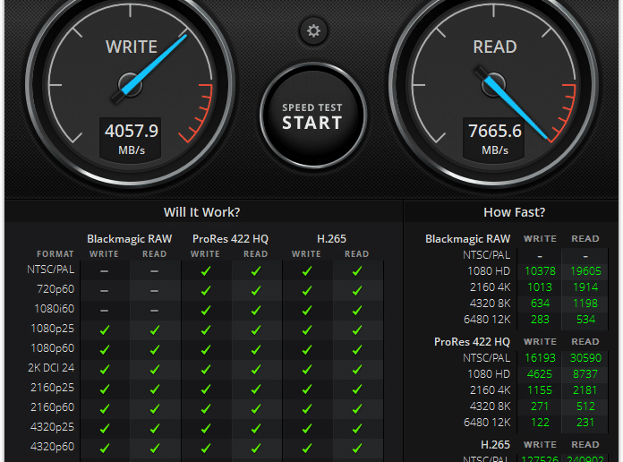Click the 4320p25 format row label

pos(53,427)
